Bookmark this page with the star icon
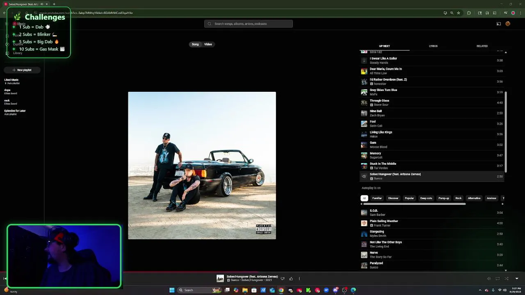This screenshot has height=295, width=525. [x=459, y=13]
